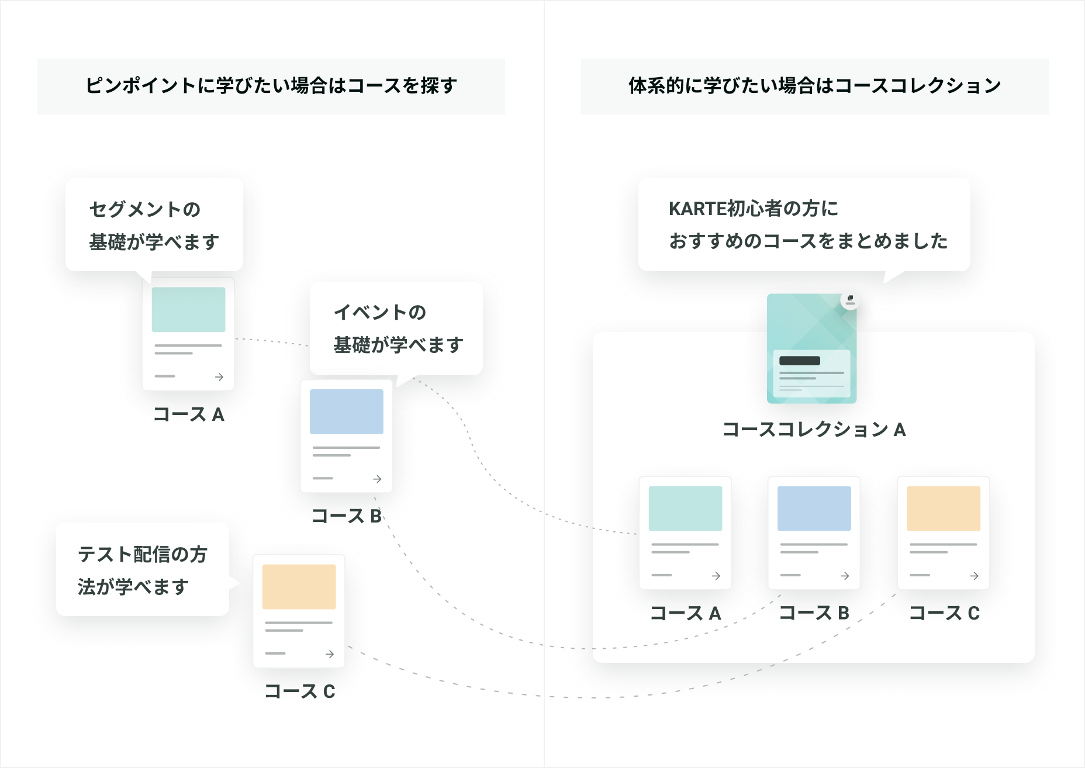Screen dimensions: 1085x768
Task: Click the left コース B label under blue card
Action: click(347, 516)
